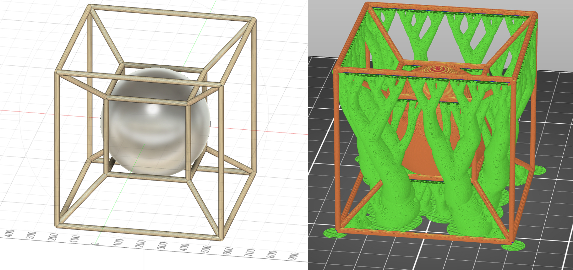The width and height of the screenshot is (573, 270).
Task: Click the "900" ruler label
Action: [294, 256]
